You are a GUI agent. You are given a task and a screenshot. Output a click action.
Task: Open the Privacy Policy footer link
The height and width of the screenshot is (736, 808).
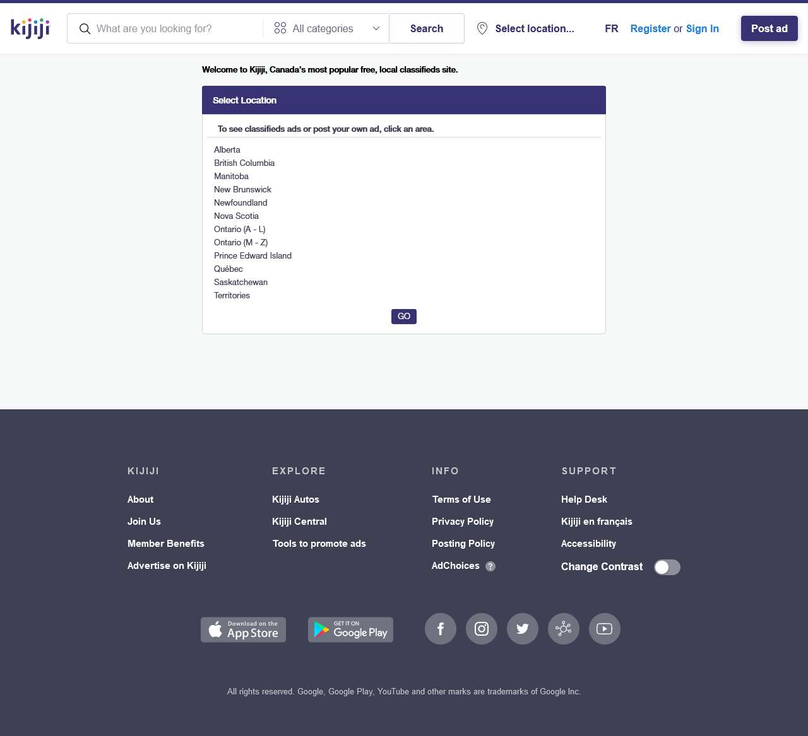tap(463, 522)
